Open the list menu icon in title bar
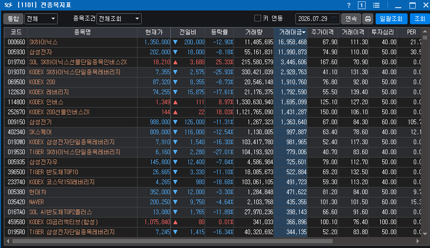 376,5
